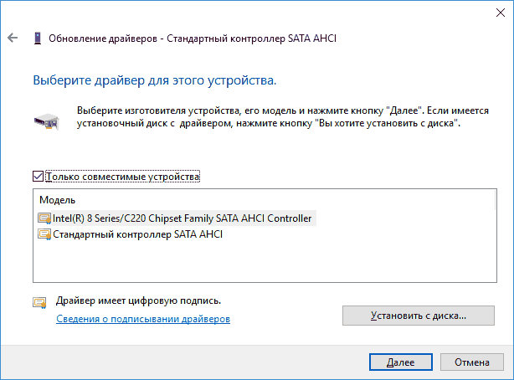
Task: Close the driver update dialog window
Action: 501,13
